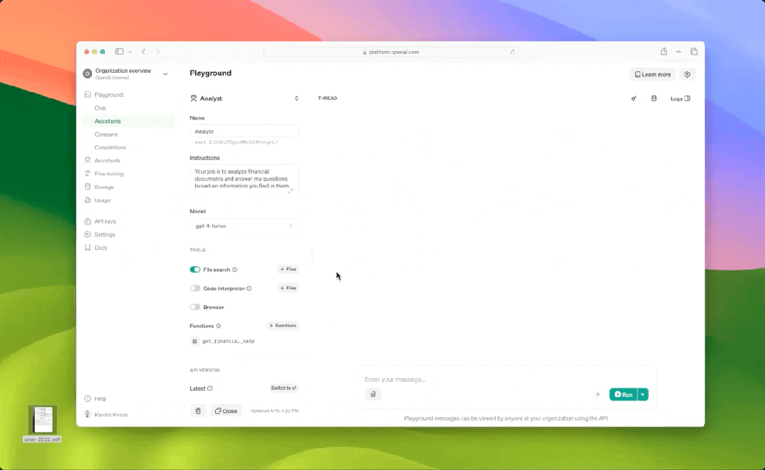The image size is (765, 470).
Task: Click the Name field containing Analyst
Action: click(x=244, y=132)
